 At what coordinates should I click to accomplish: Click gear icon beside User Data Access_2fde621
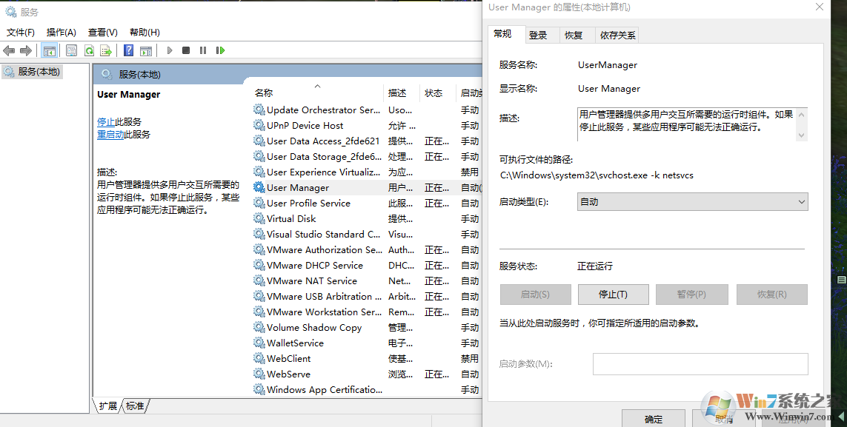259,141
